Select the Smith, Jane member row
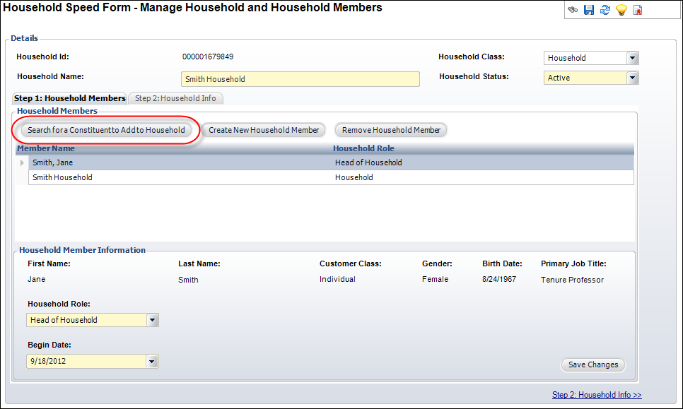 tap(331, 162)
